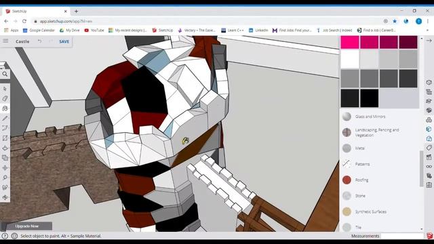The image size is (434, 244).
Task: Open the Chrome profile avatar
Action: (418, 21)
